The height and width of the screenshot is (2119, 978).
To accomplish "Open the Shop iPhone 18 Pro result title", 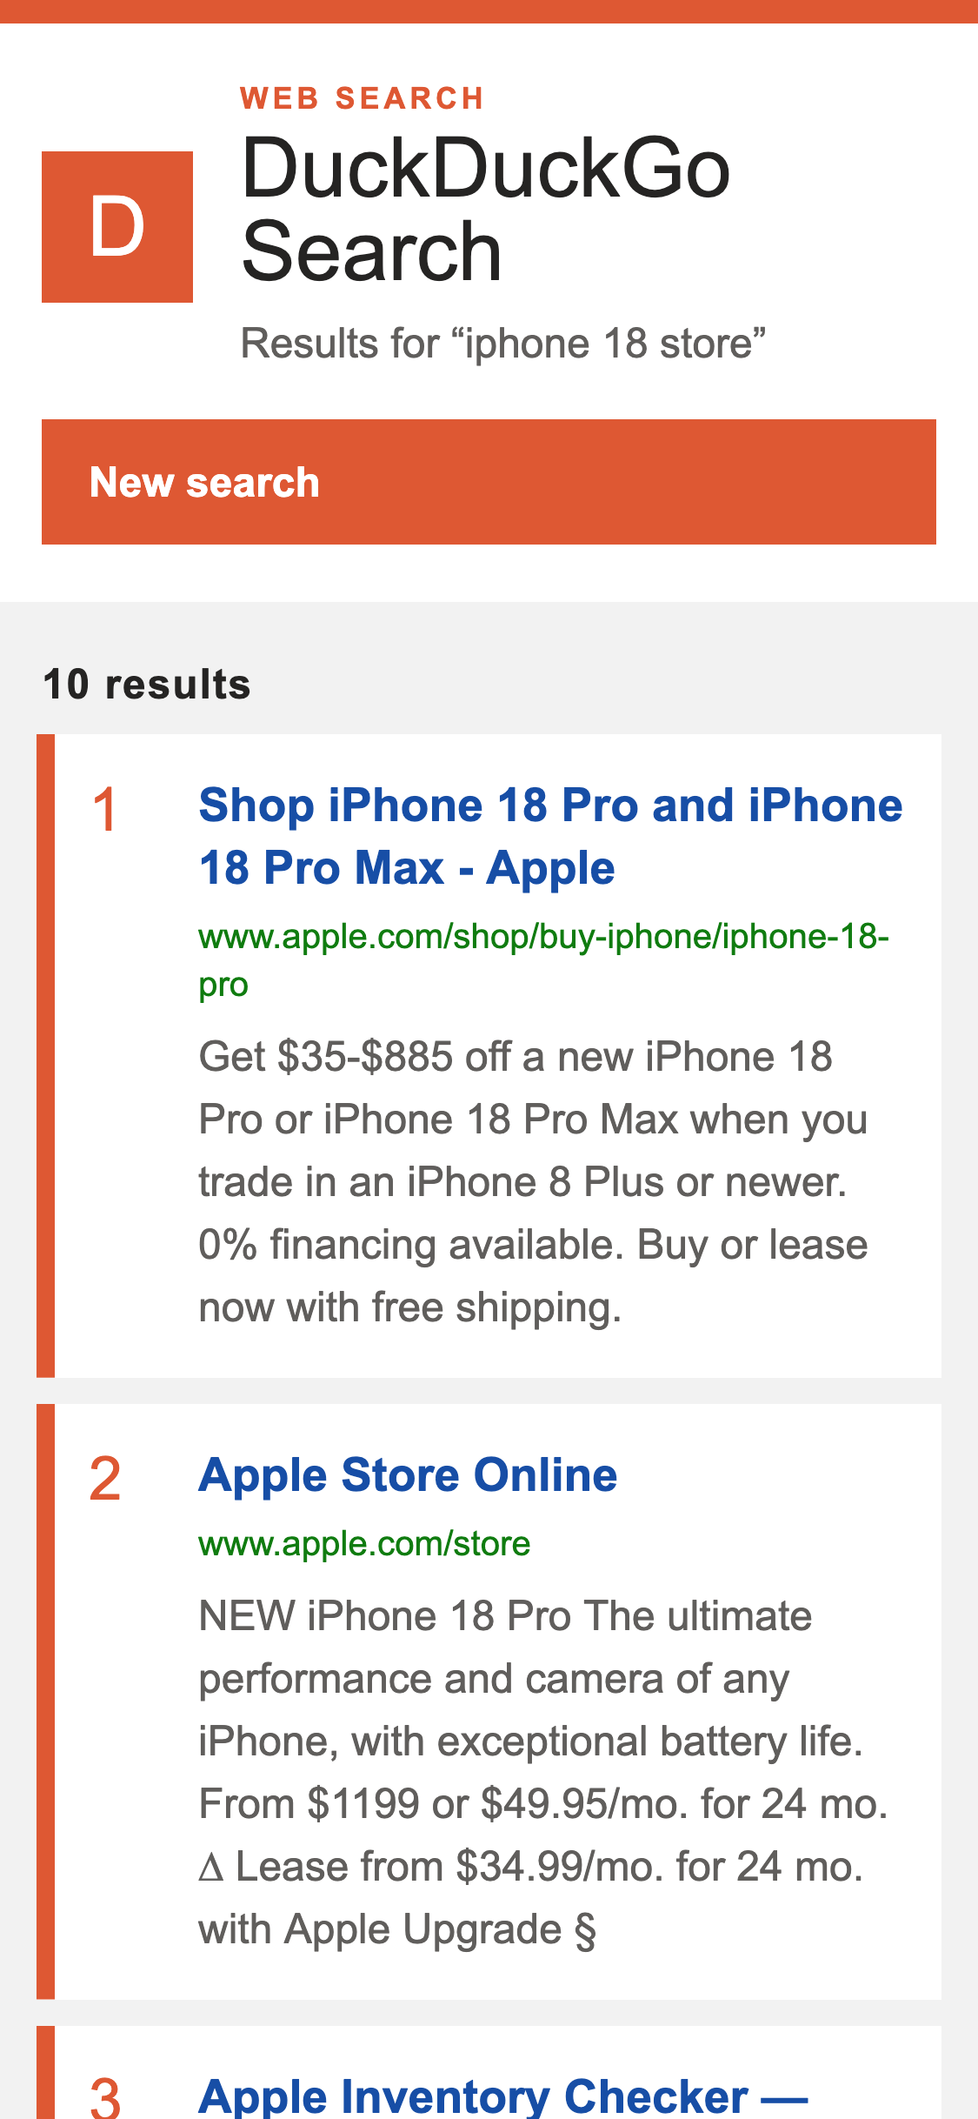I will 550,837.
